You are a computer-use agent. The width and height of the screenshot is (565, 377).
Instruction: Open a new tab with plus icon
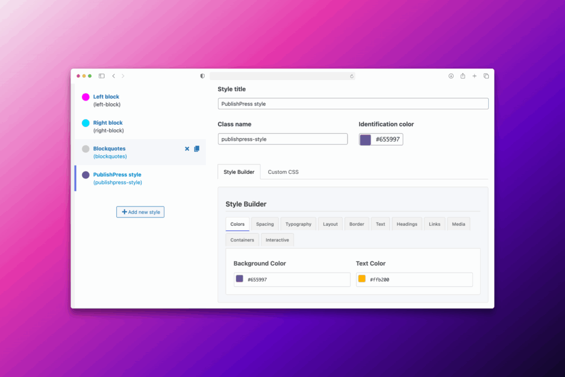coord(475,76)
